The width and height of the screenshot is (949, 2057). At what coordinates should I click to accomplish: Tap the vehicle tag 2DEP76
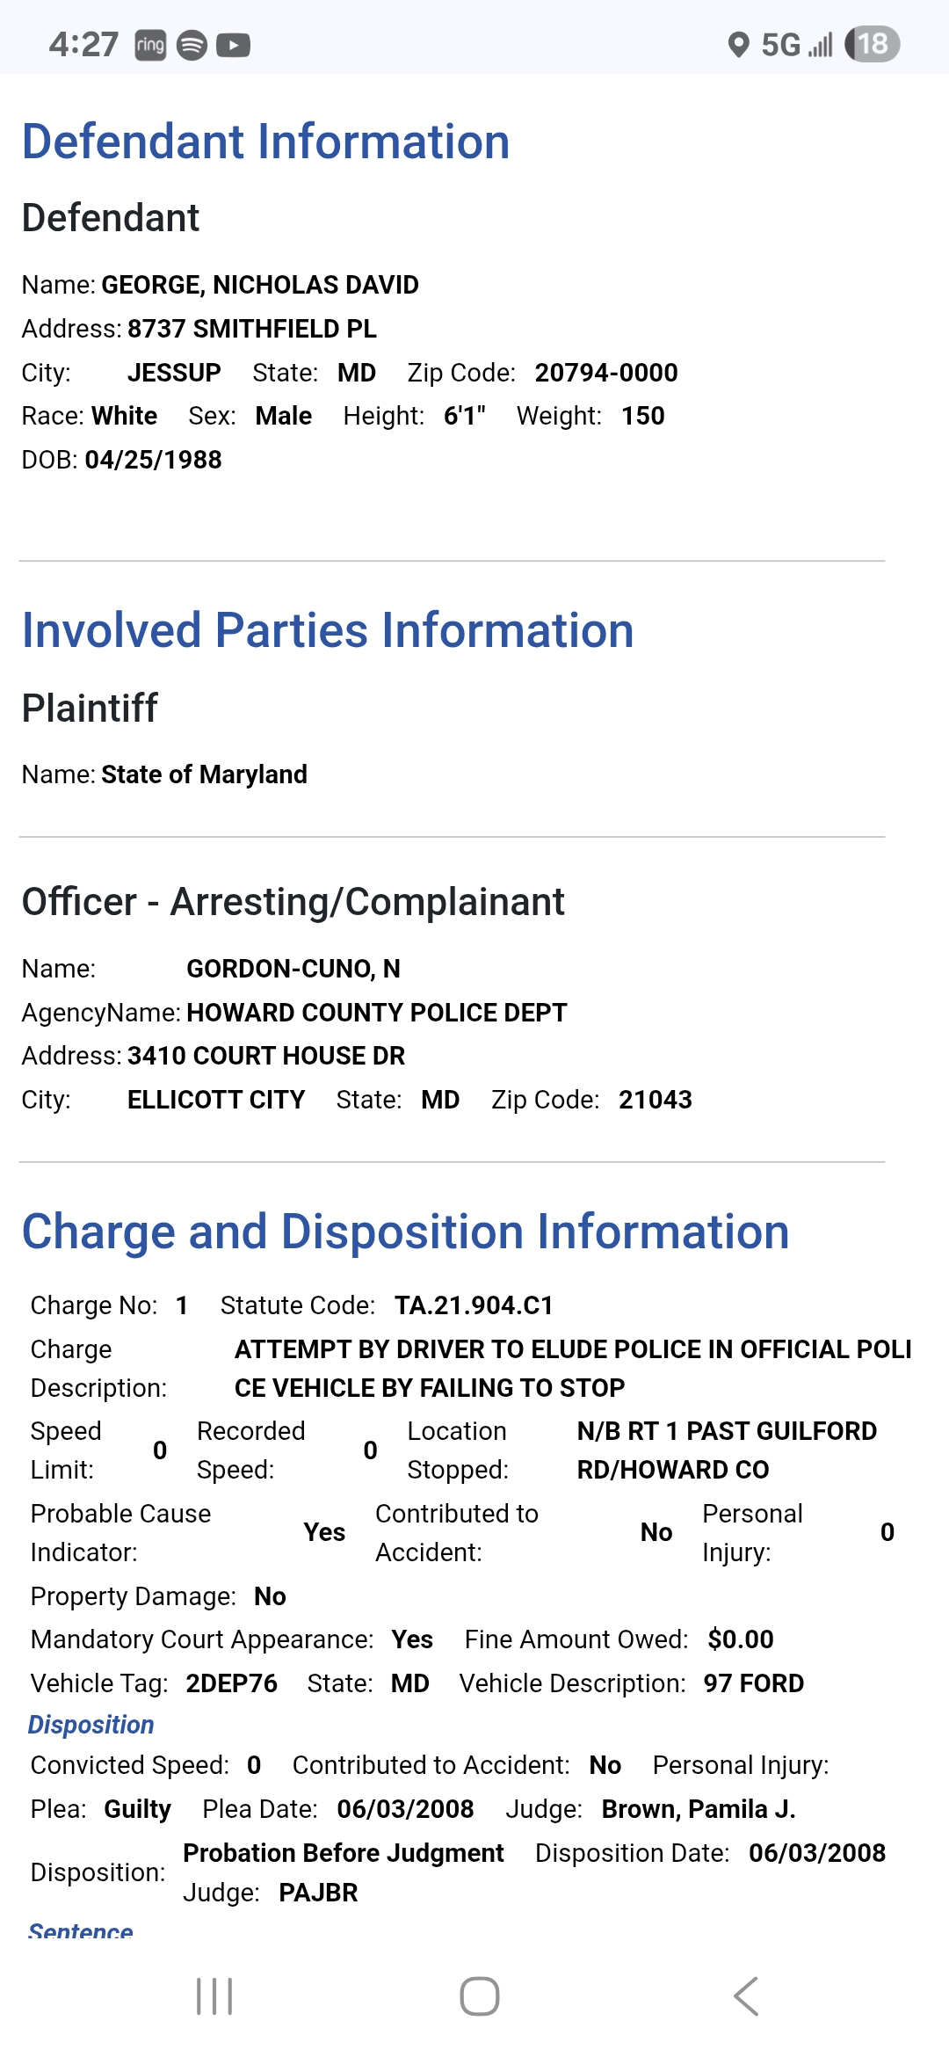[231, 1683]
